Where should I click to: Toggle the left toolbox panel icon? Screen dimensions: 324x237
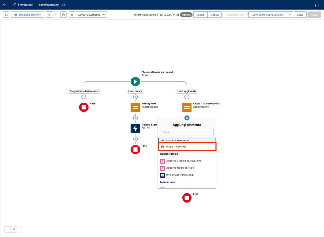click(x=6, y=15)
